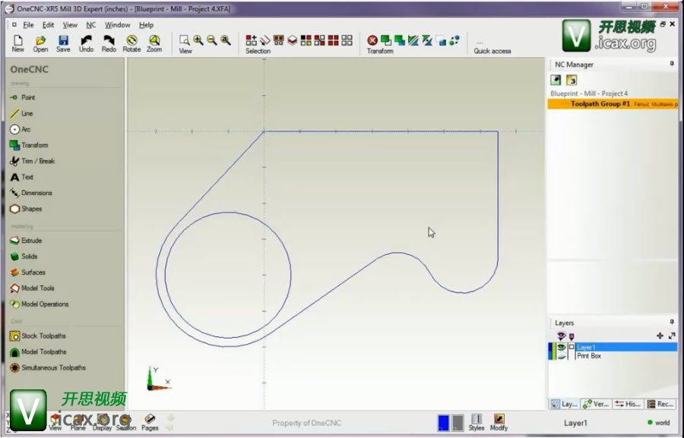The height and width of the screenshot is (438, 684).
Task: Pin the NC Manager panel
Action: click(672, 65)
